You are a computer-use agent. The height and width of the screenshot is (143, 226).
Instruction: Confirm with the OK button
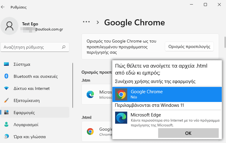tap(188, 133)
